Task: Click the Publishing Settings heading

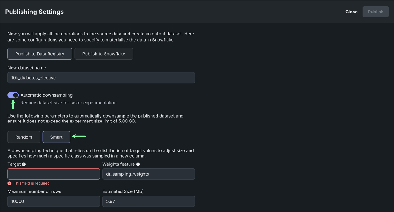Action: pos(34,12)
